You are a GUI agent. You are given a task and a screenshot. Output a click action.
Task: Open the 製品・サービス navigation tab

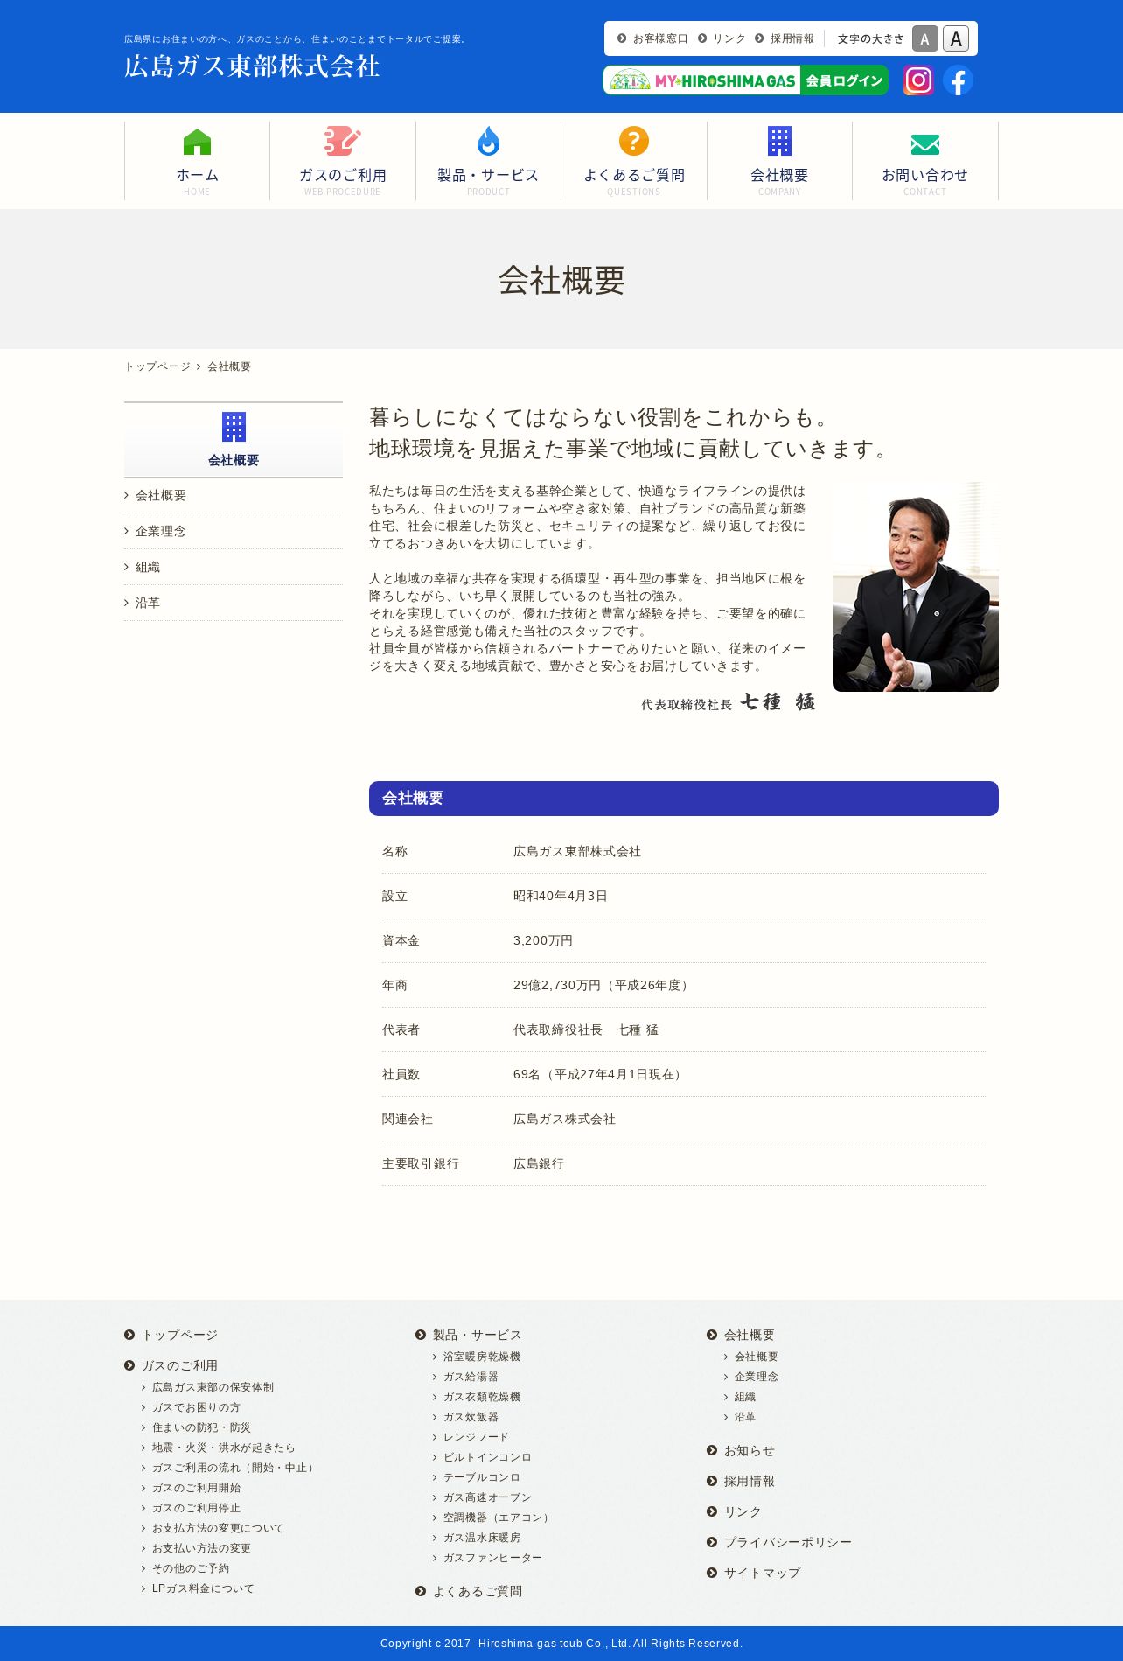pyautogui.click(x=488, y=161)
